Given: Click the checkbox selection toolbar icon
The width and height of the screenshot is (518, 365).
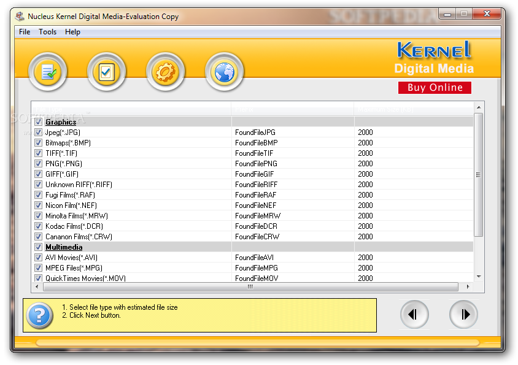Looking at the screenshot, I should (106, 72).
